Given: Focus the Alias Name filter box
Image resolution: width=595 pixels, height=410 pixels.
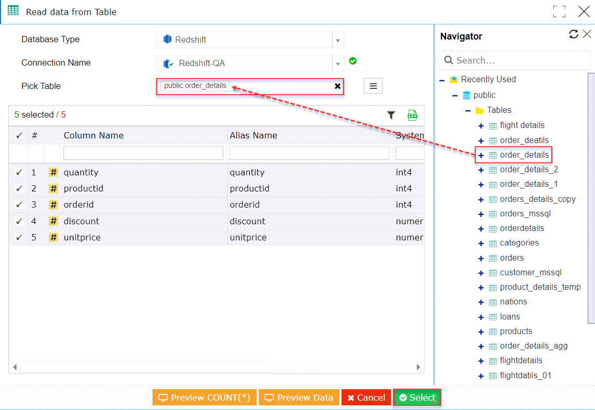Looking at the screenshot, I should click(x=309, y=153).
